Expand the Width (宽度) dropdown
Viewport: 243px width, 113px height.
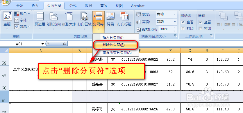175,14
